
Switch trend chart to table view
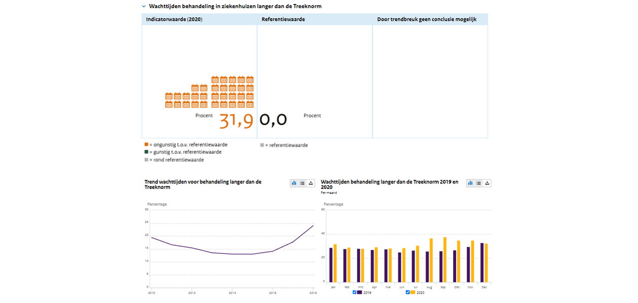[302, 183]
